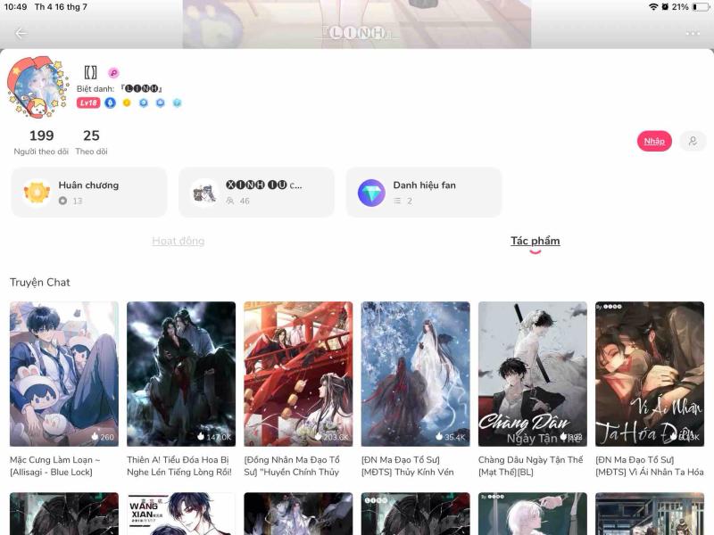Screen dimensions: 714x535
Task: Tap the fan club group avatar
Action: pos(204,193)
